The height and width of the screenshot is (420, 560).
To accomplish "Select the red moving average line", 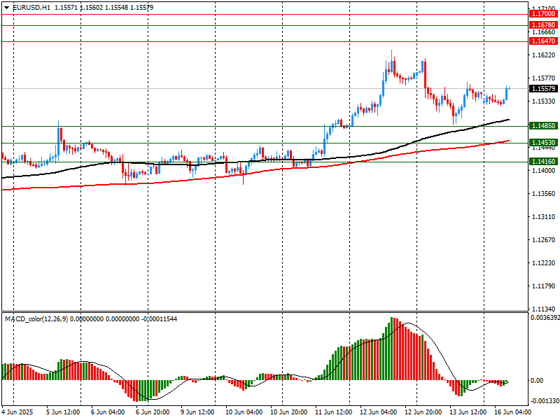I will pos(420,150).
